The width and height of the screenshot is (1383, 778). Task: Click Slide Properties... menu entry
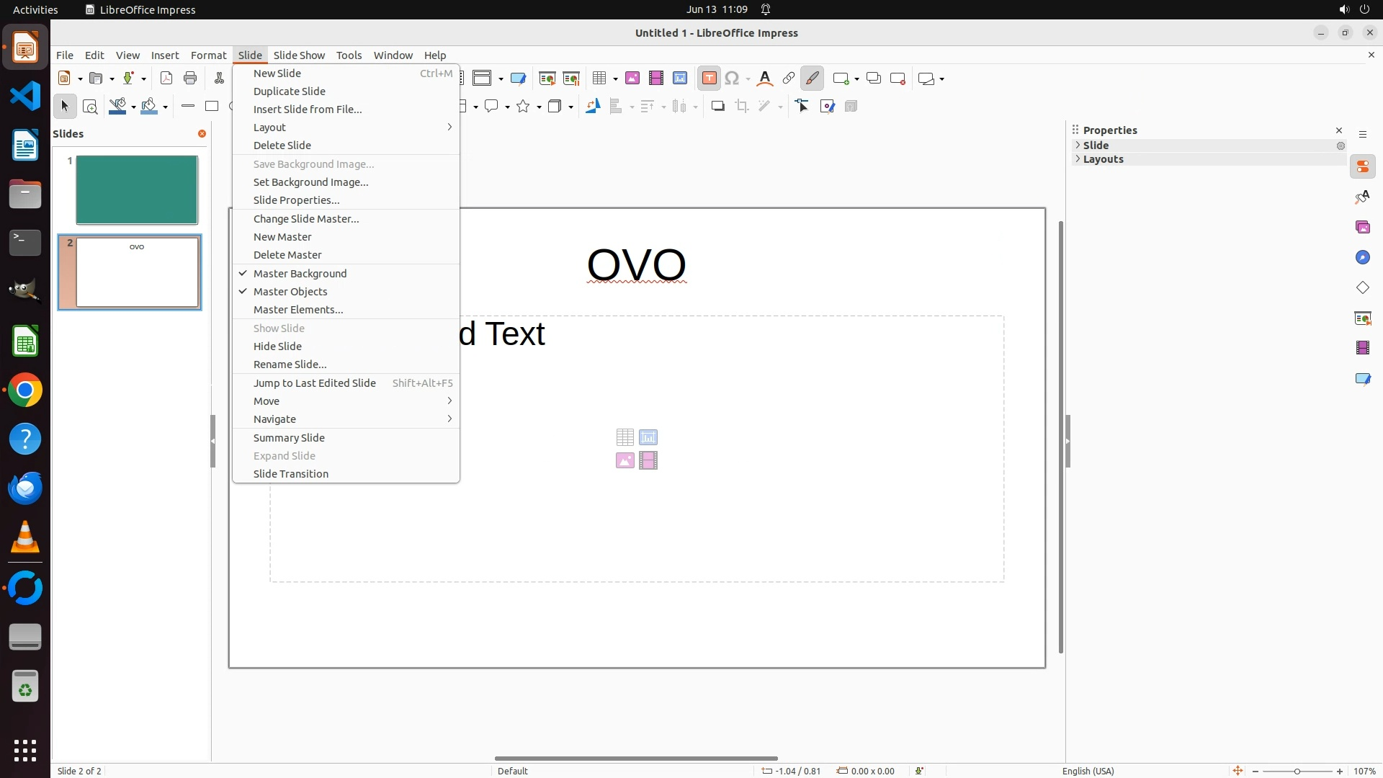(296, 200)
